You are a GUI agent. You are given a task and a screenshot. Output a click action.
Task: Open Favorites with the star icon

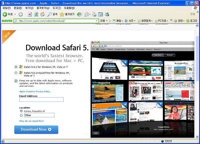pos(62,14)
